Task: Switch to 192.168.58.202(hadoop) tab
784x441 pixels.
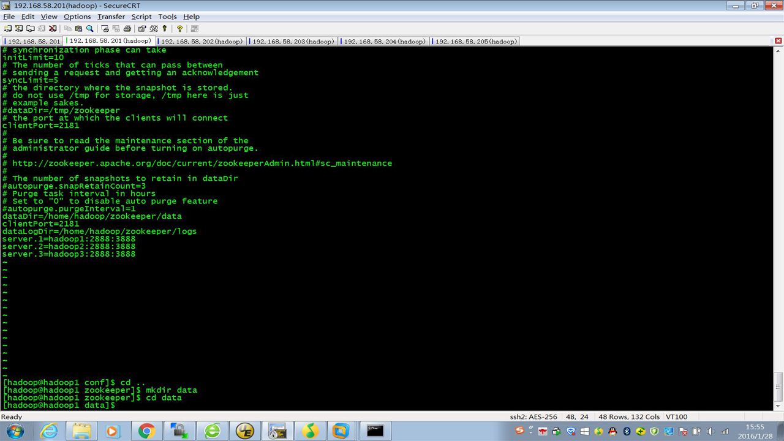Action: pyautogui.click(x=202, y=42)
